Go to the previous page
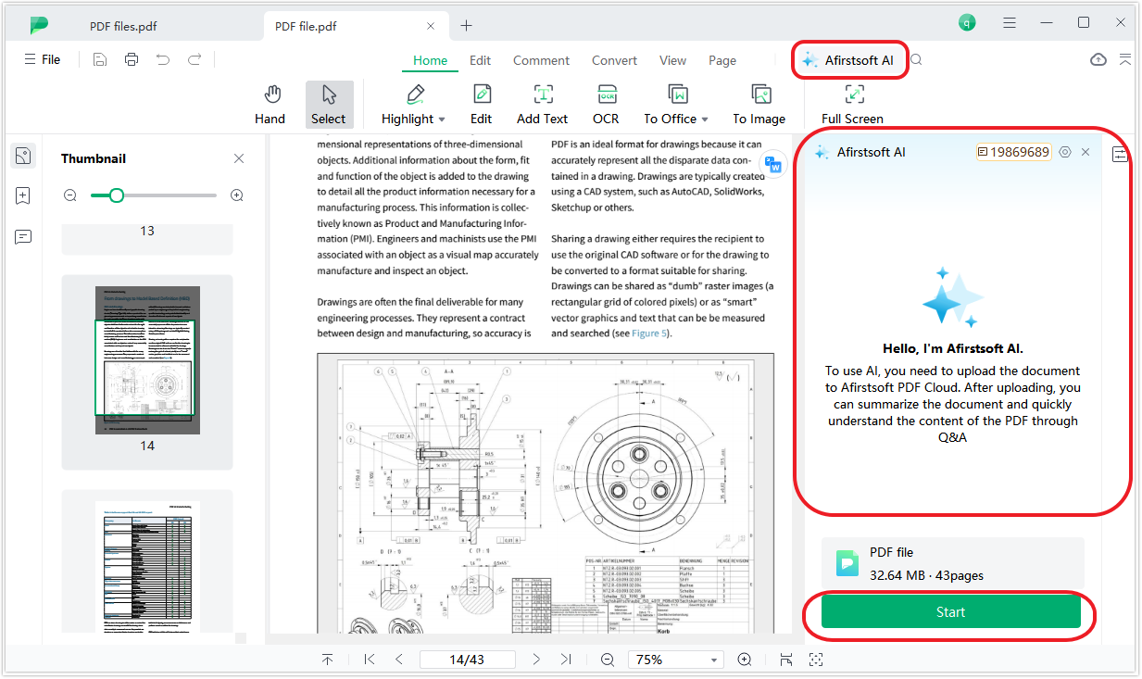This screenshot has height=679, width=1142. click(399, 660)
